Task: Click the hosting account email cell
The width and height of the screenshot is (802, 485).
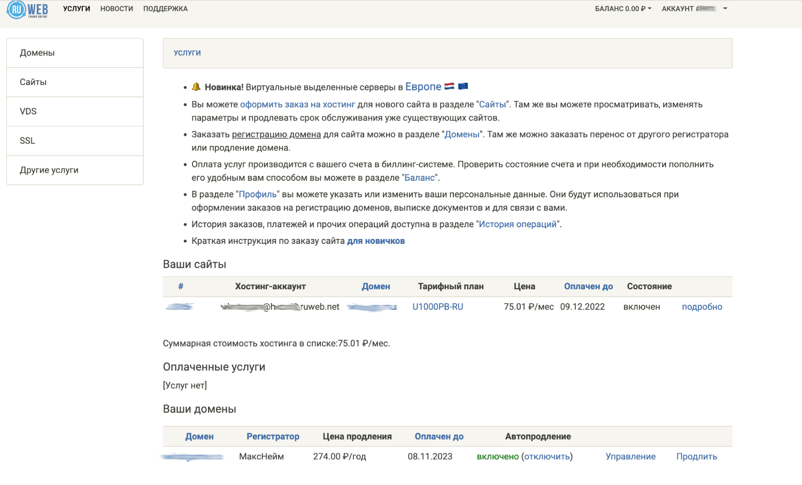Action: 280,307
